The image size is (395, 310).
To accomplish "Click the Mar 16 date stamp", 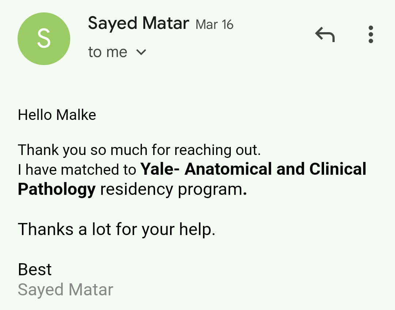I will point(214,24).
